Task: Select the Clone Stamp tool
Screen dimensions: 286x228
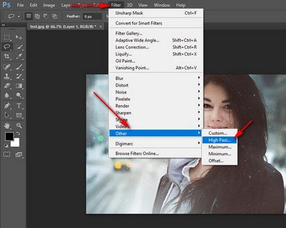Action: click(7, 76)
